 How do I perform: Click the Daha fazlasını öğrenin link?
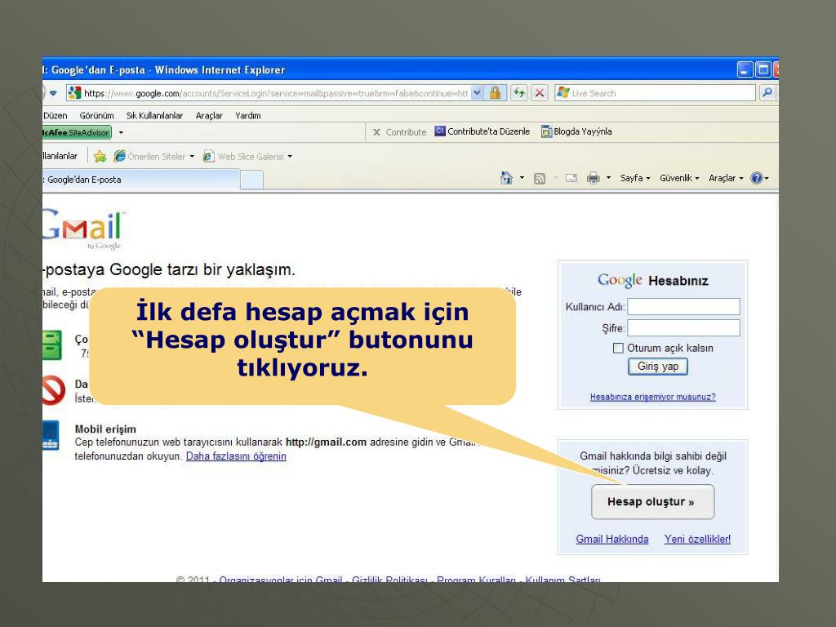click(236, 456)
